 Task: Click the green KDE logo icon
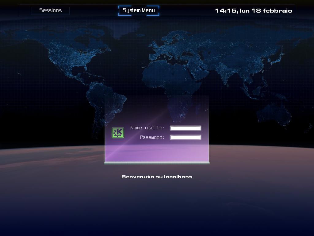coord(118,133)
